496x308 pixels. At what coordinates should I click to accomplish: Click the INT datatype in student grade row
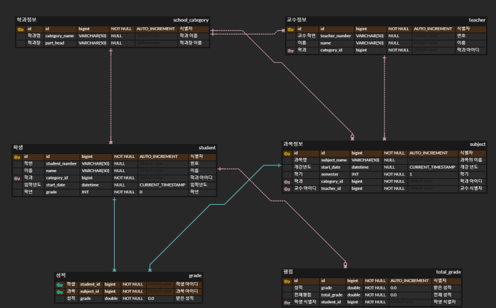(96, 192)
